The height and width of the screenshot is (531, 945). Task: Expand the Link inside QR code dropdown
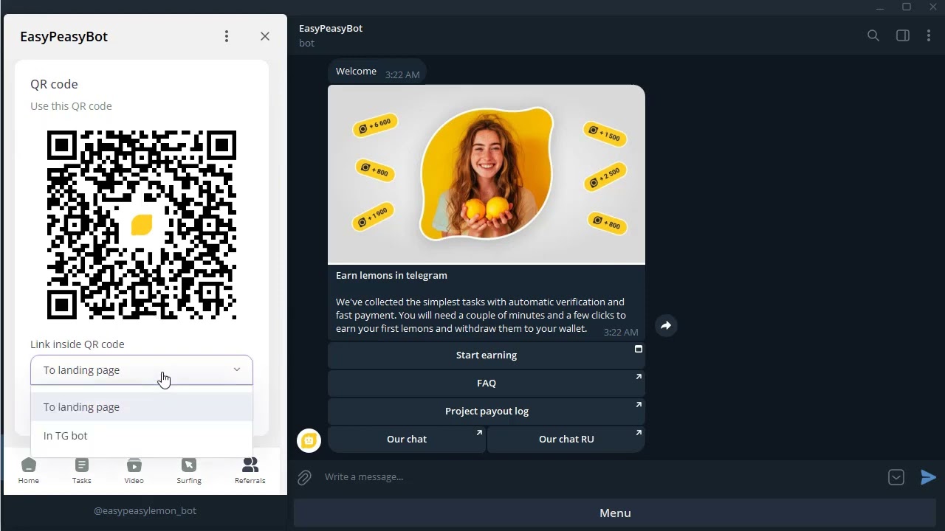142,370
